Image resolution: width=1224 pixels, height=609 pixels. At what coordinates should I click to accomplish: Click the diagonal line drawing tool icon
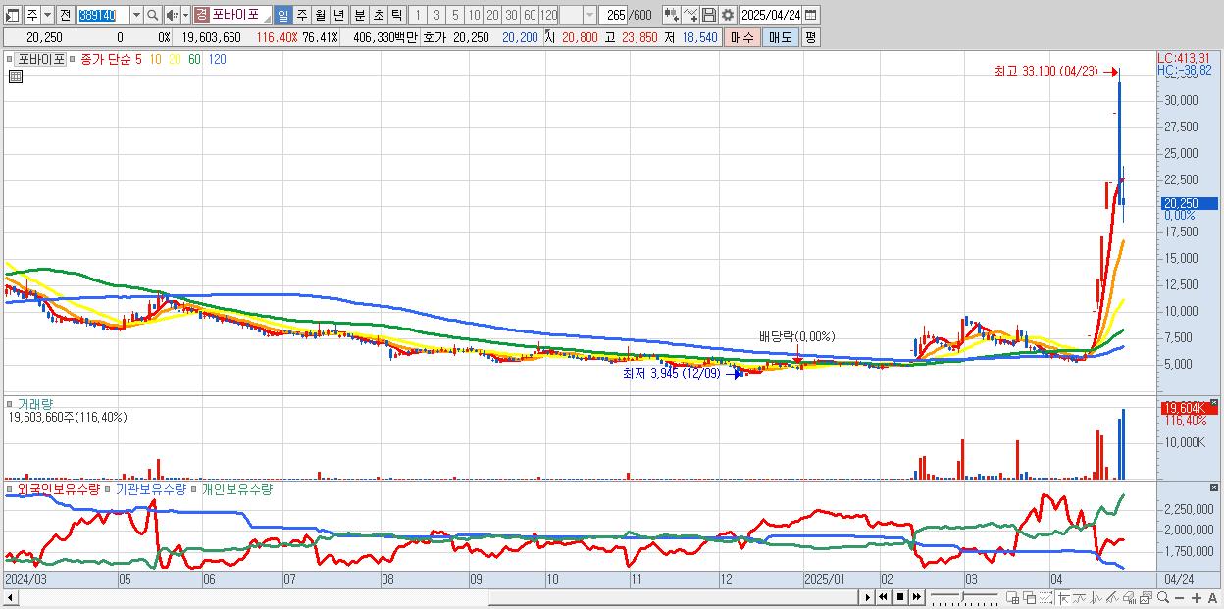(1112, 597)
